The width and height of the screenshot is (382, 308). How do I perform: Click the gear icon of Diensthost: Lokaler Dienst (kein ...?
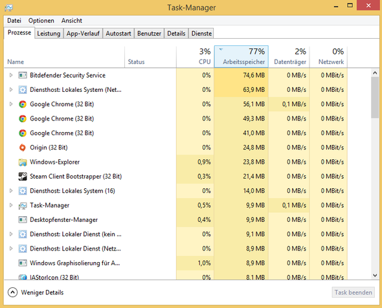[x=23, y=234]
